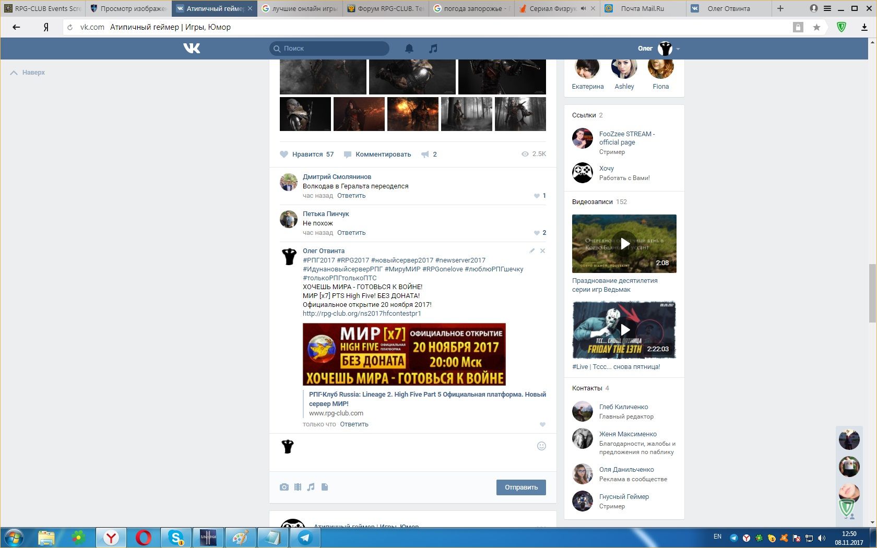The image size is (877, 548).
Task: Click the Yandex Я home button
Action: coord(46,27)
